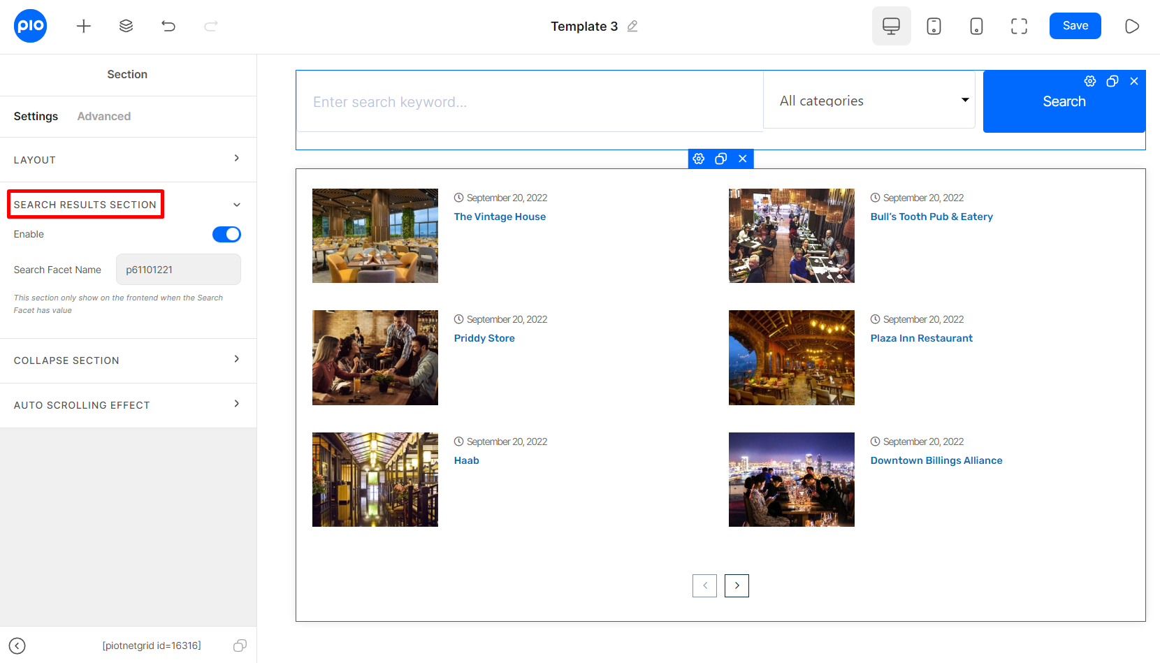
Task: Copy the piotnetgrid shortcode using the copy icon
Action: [240, 646]
